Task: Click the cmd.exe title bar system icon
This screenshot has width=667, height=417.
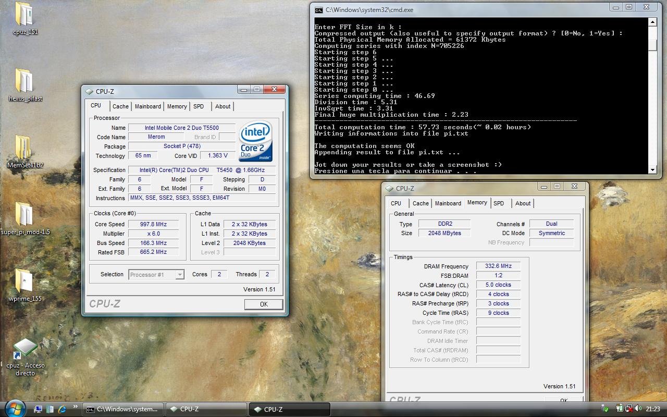Action: tap(318, 9)
